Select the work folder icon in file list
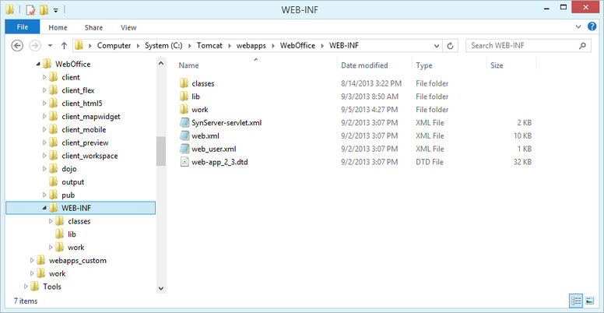 [184, 110]
